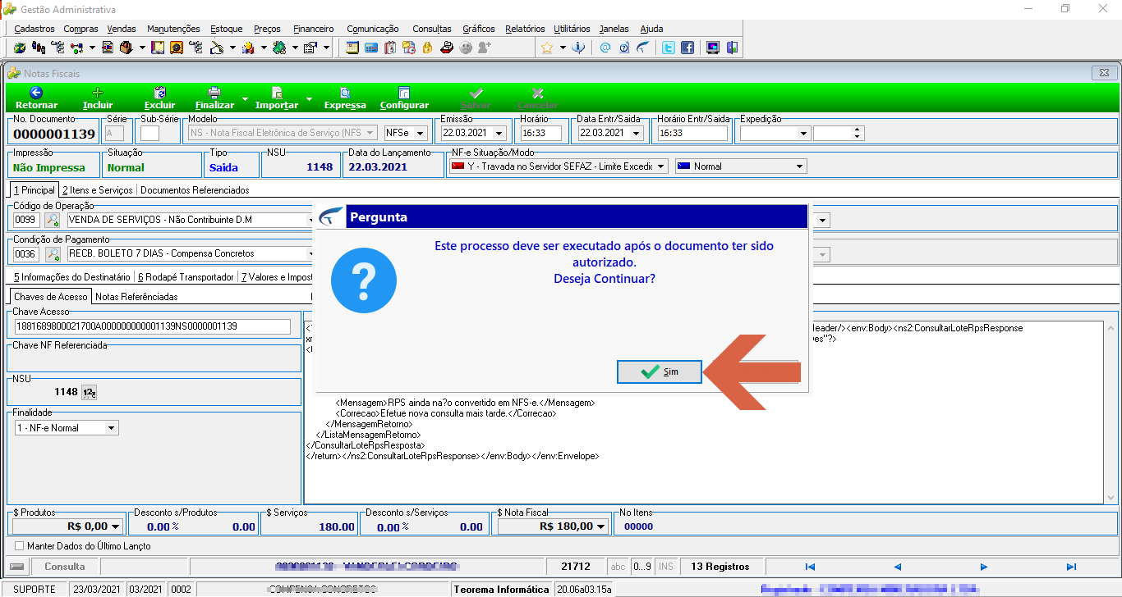
Task: Switch to the Itens e Serviços tab
Action: [97, 190]
